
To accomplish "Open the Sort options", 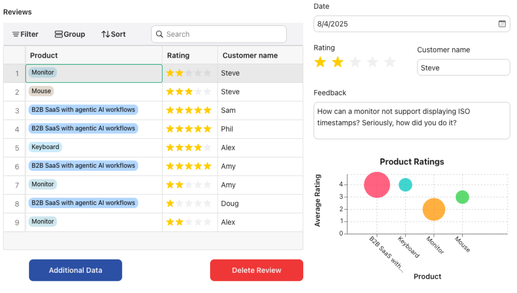I will click(x=113, y=34).
